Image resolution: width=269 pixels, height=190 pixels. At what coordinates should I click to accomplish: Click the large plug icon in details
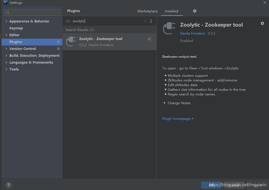(x=169, y=28)
